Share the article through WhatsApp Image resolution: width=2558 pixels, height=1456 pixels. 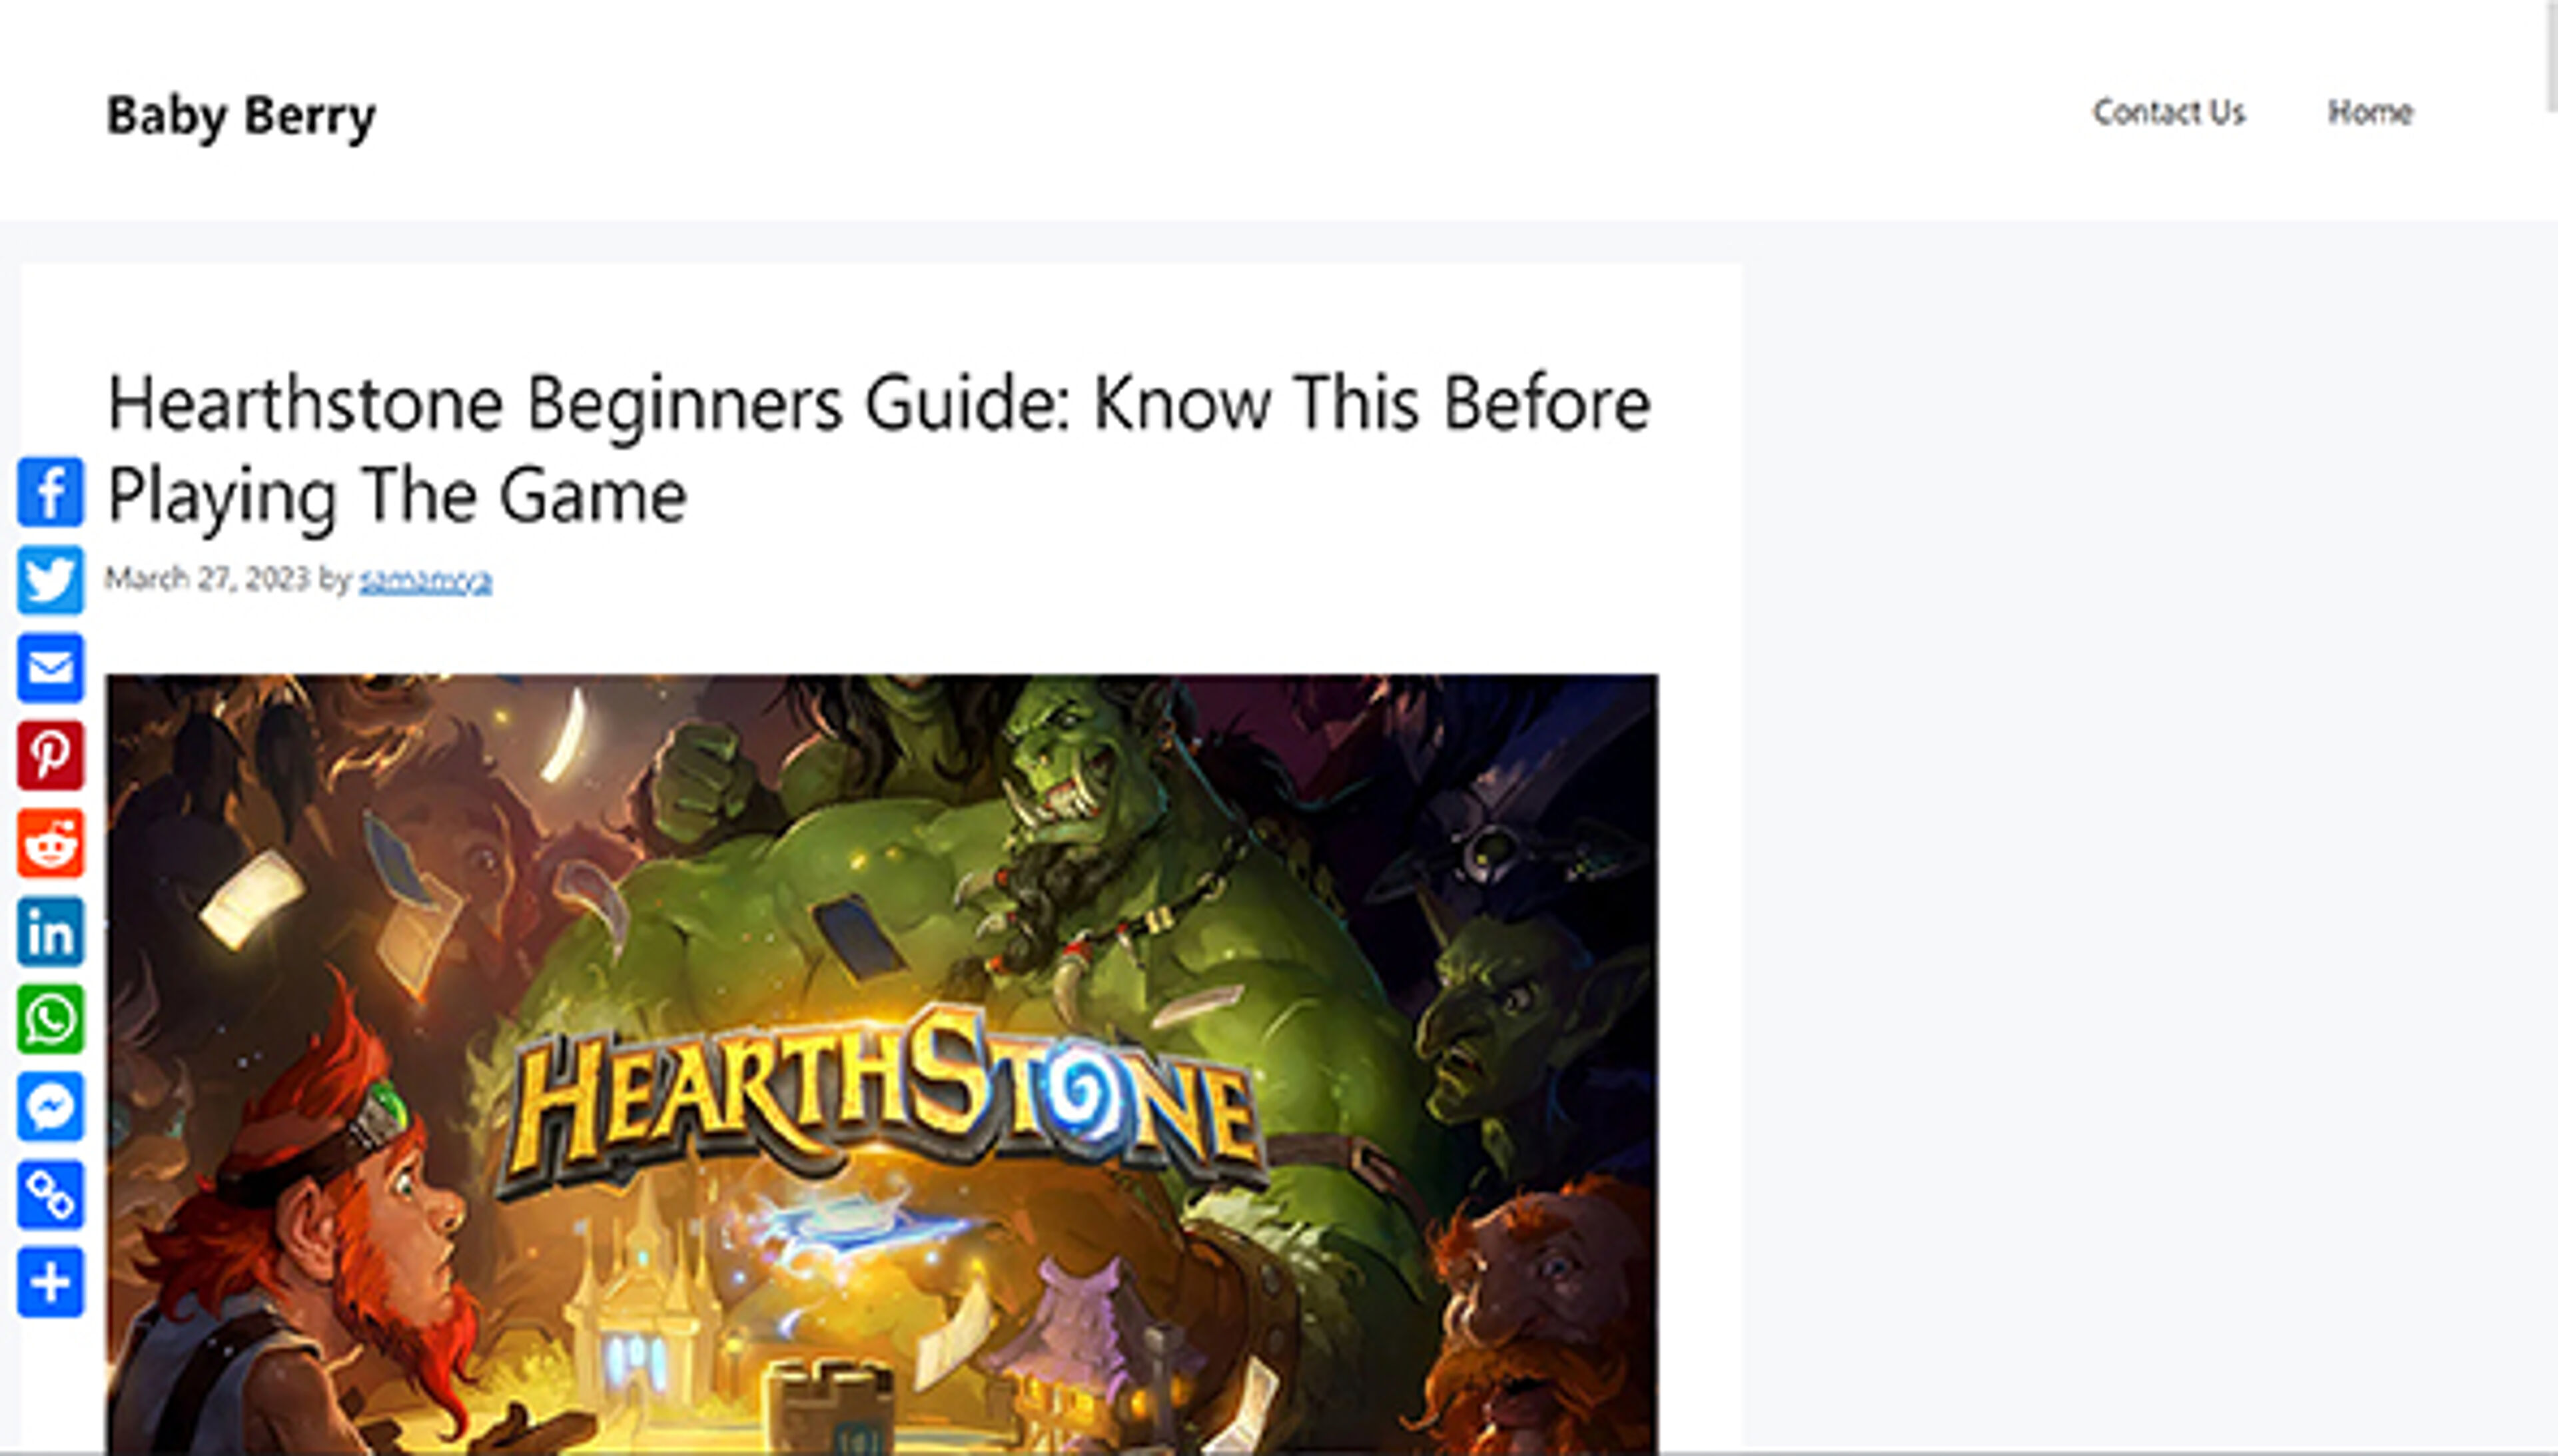coord(50,1019)
